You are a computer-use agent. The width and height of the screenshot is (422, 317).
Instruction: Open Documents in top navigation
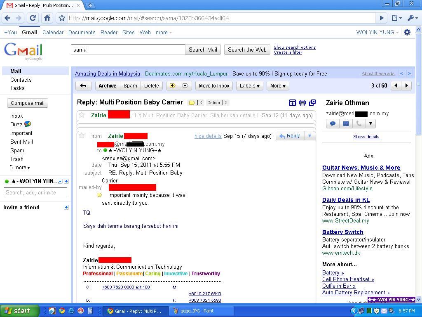[82, 32]
